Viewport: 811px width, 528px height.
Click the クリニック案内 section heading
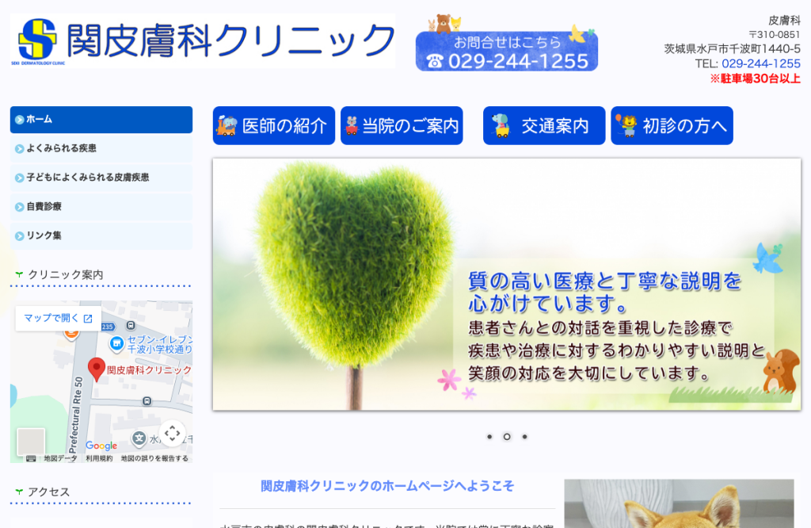[x=66, y=275]
